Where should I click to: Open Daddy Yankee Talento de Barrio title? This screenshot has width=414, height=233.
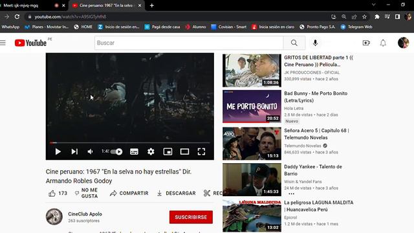[x=313, y=170]
